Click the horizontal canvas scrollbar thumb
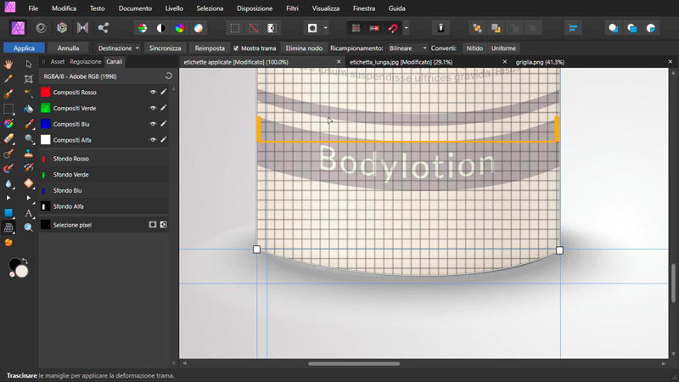The width and height of the screenshot is (679, 382). 354,364
